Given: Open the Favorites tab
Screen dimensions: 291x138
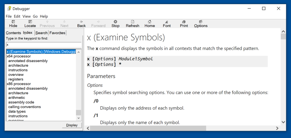Looking at the screenshot, I should coord(57,33).
